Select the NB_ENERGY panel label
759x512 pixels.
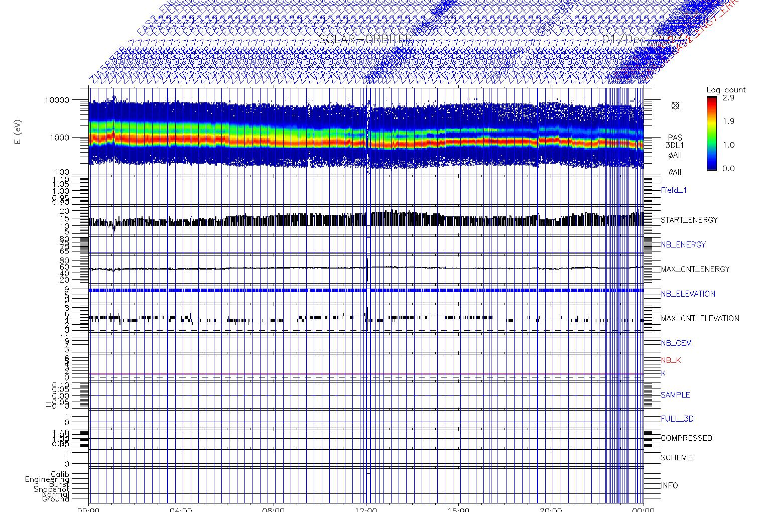[x=683, y=244]
